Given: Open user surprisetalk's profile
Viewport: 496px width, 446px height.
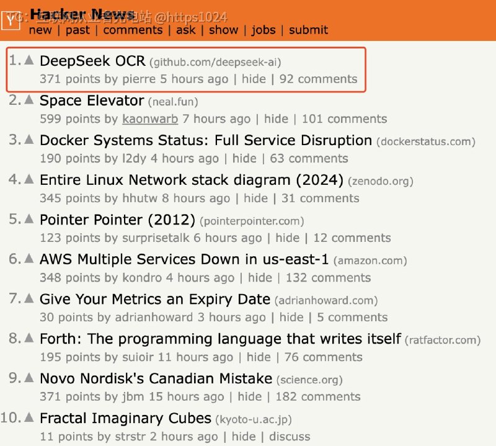Looking at the screenshot, I should click(x=156, y=238).
